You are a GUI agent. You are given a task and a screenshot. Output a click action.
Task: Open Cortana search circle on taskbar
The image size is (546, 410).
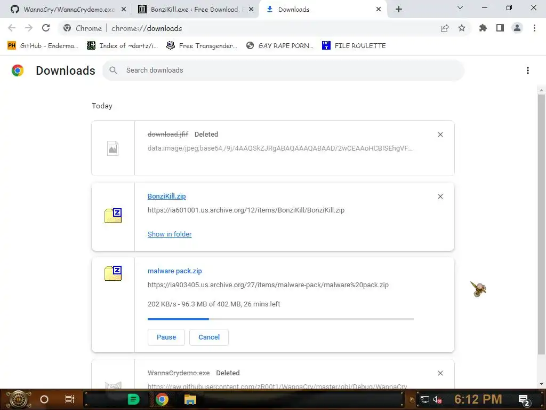point(44,399)
